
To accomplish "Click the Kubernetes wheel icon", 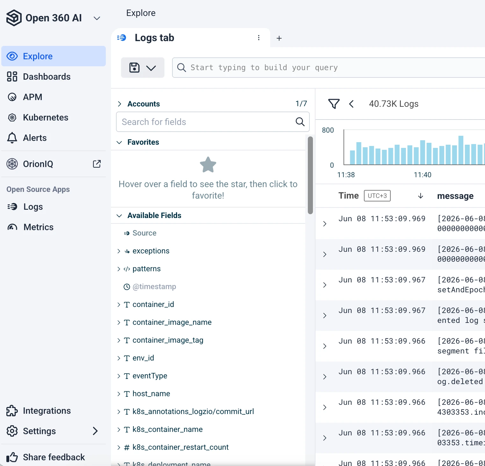I will pyautogui.click(x=12, y=117).
